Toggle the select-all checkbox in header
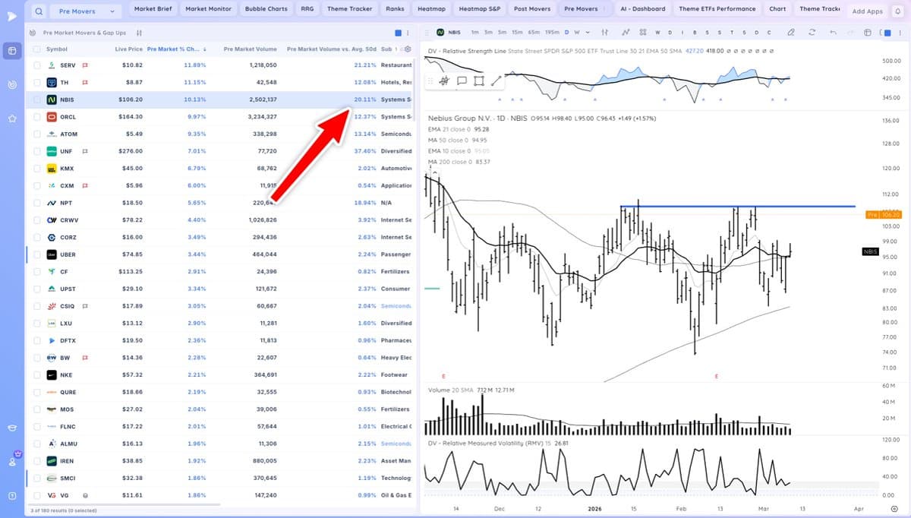 click(x=37, y=49)
